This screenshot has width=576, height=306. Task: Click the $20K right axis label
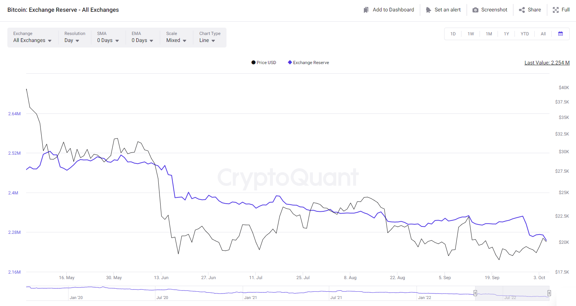pos(564,242)
